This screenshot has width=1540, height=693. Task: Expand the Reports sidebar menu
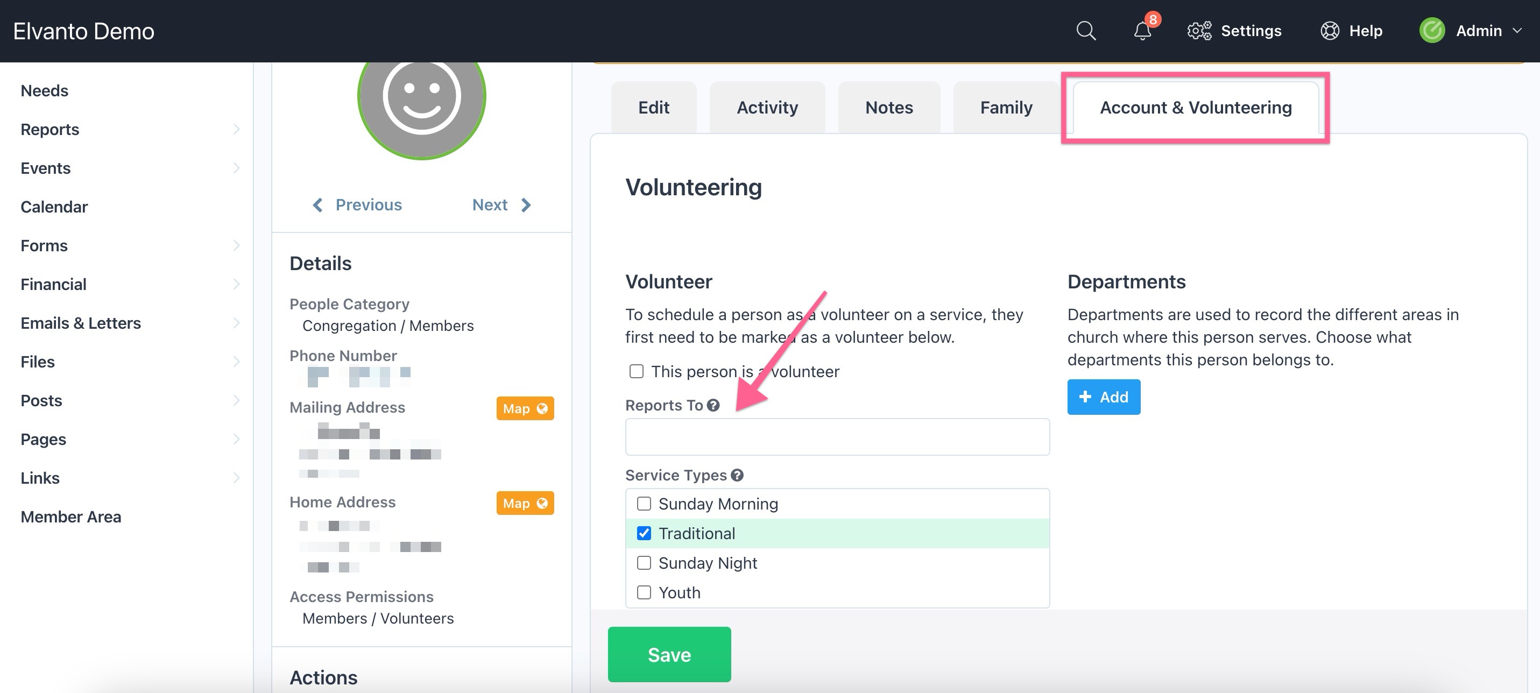(237, 129)
